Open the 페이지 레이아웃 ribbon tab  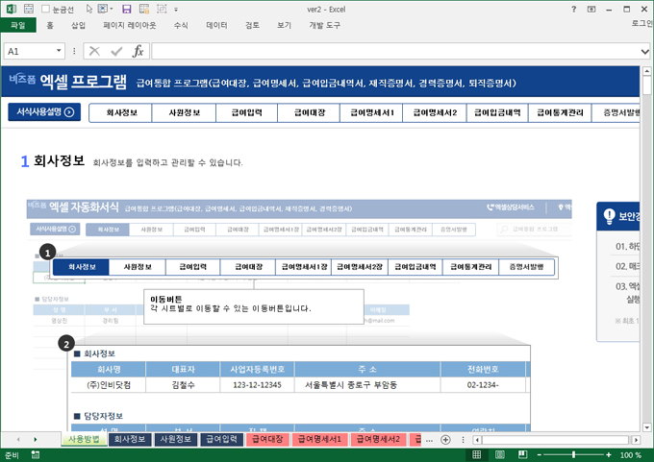coord(130,25)
